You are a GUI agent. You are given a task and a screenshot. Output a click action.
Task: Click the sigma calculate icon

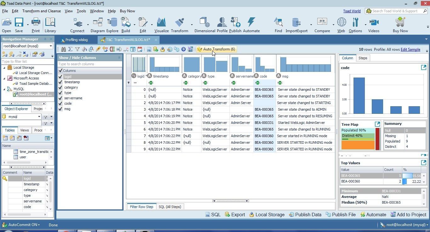[x=71, y=49]
